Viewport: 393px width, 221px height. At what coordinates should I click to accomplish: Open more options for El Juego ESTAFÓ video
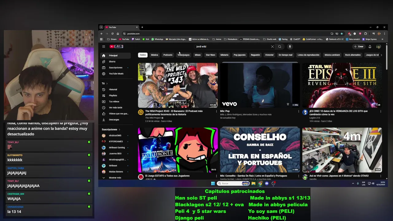pos(216,176)
